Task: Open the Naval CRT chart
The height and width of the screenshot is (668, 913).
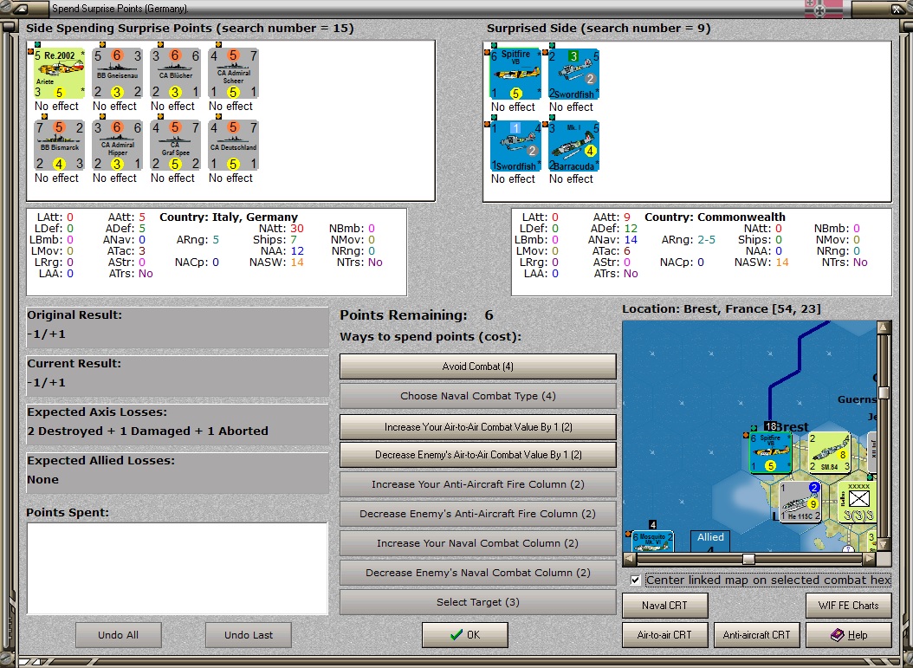Action: coord(665,605)
